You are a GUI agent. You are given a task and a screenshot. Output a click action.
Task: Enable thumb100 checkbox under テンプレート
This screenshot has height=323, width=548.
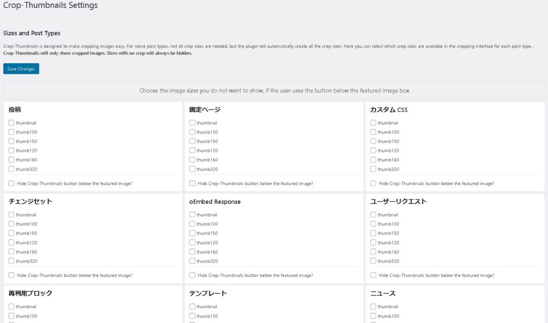192,316
